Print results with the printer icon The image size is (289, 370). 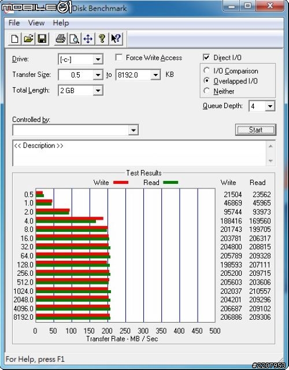point(60,39)
